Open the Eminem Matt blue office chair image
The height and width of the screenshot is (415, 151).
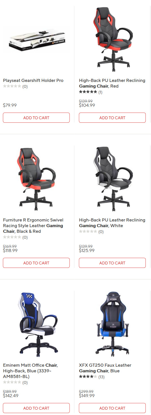click(x=36, y=324)
